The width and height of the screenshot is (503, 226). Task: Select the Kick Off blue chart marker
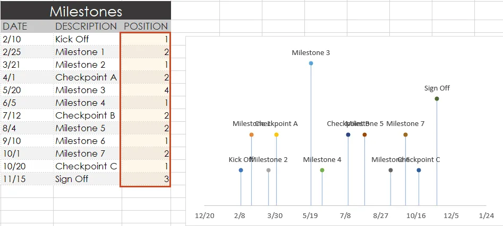(241, 170)
